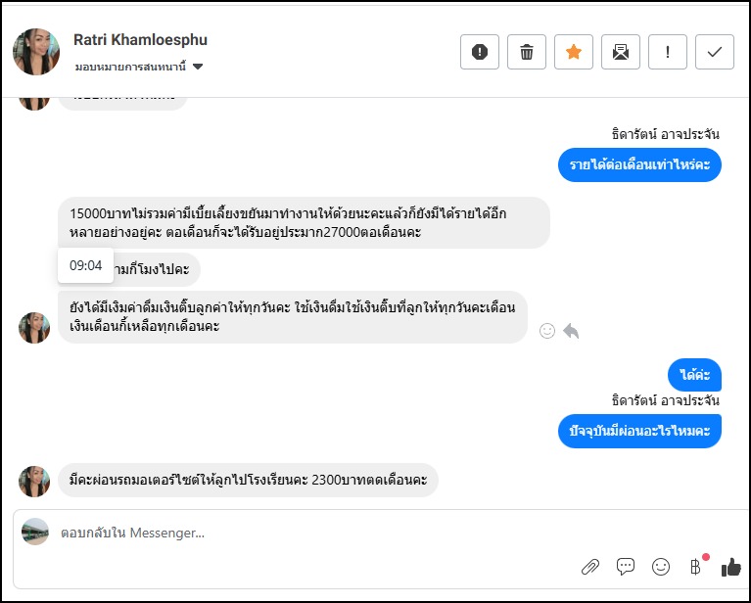751x603 pixels.
Task: Click the page avatar beside the reply box
Action: tap(35, 532)
